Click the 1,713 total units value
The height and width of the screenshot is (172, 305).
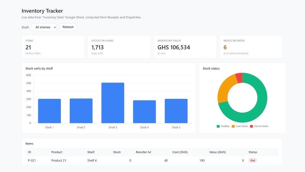click(97, 47)
